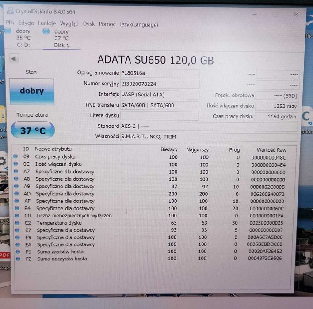
Task: Open the Dysk menu
Action: click(x=88, y=24)
